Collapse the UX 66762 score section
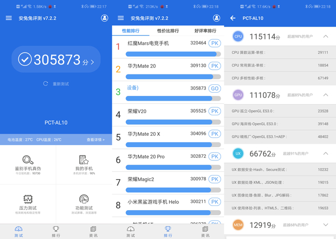The width and height of the screenshot is (336, 239). 325,154
